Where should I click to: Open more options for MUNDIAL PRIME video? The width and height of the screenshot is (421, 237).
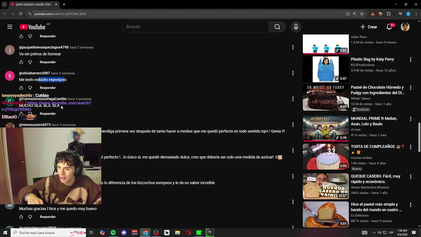click(410, 119)
